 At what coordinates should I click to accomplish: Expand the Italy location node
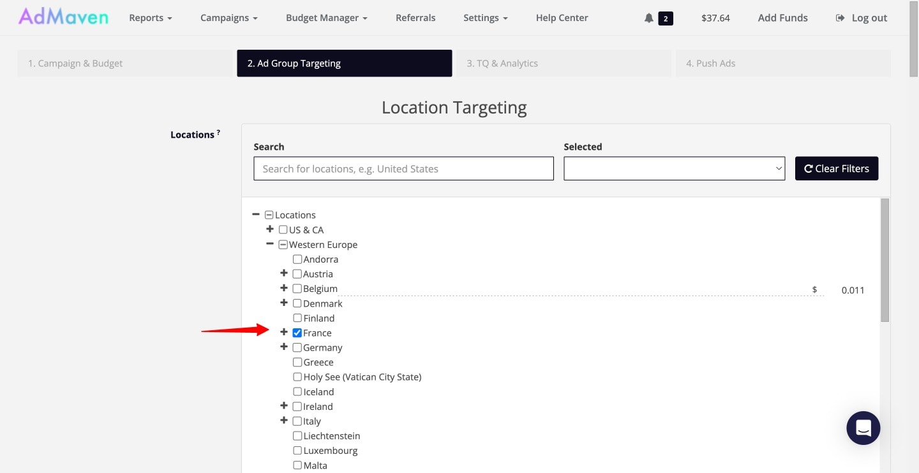point(284,420)
